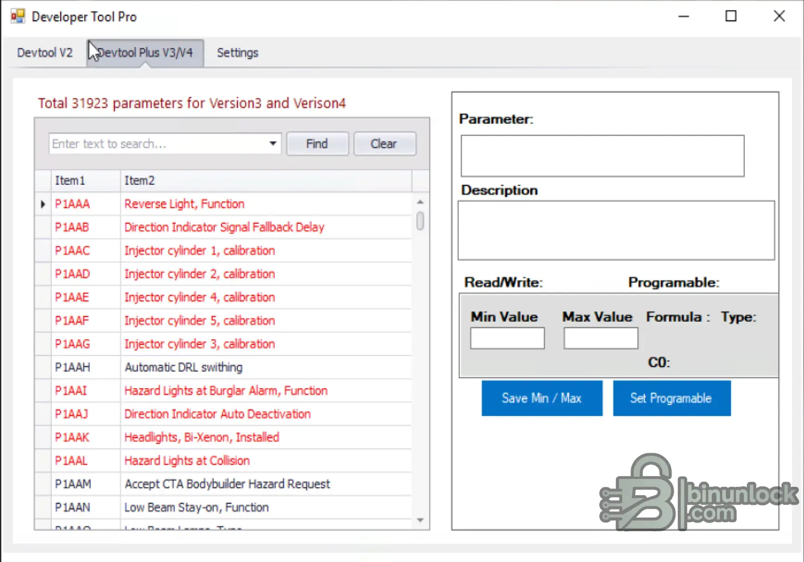
Task: Click the parameter list scroll up arrow
Action: click(x=420, y=202)
